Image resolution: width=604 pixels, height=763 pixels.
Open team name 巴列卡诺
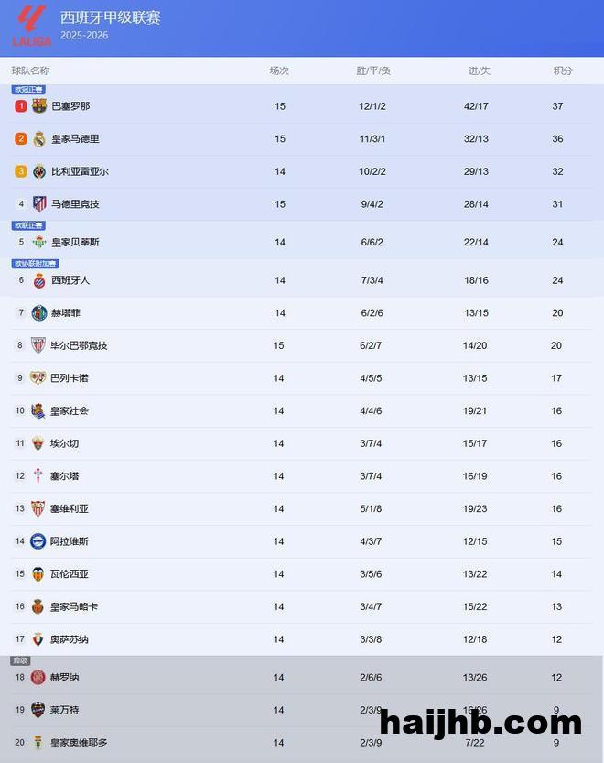coord(70,378)
